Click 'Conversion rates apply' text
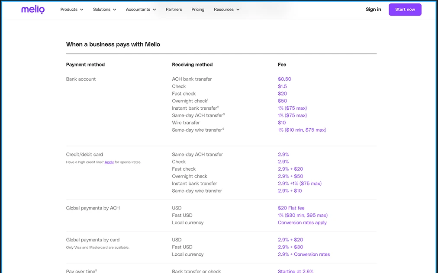Viewport: 438px width, 273px height. click(302, 222)
